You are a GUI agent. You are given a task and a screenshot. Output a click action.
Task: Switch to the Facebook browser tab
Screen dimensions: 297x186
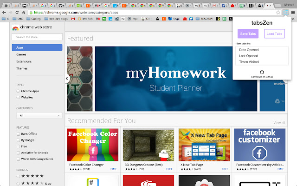click(224, 6)
